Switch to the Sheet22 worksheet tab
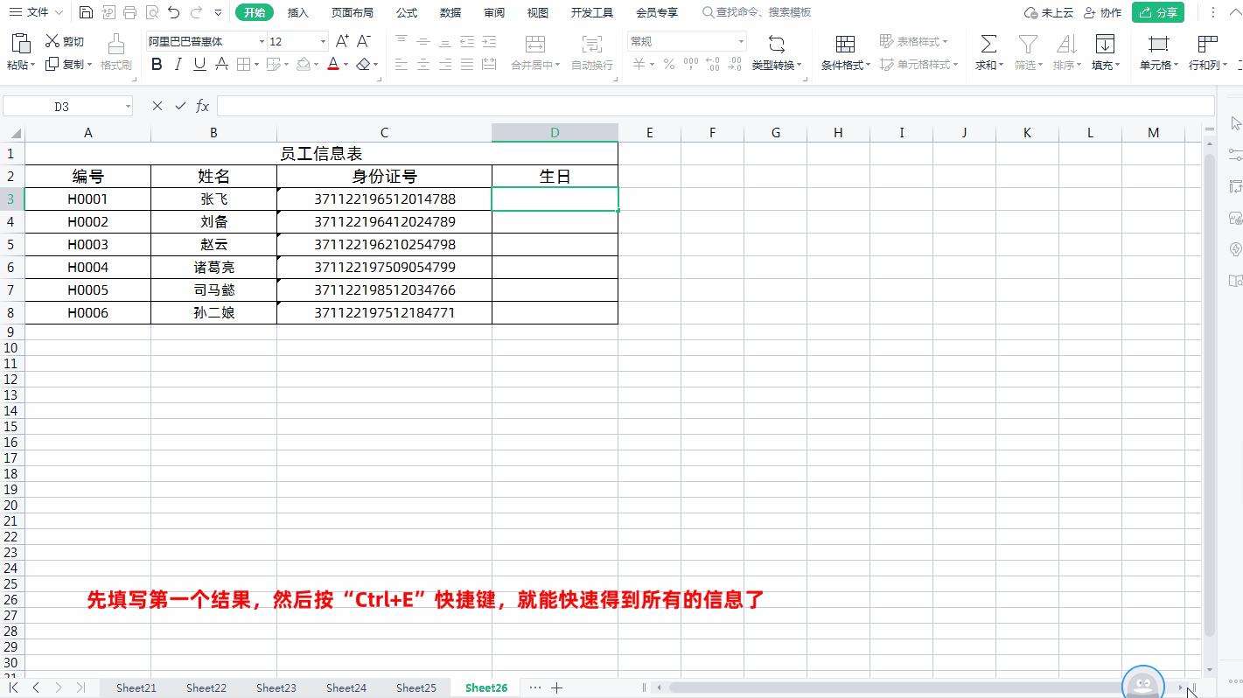 click(206, 688)
